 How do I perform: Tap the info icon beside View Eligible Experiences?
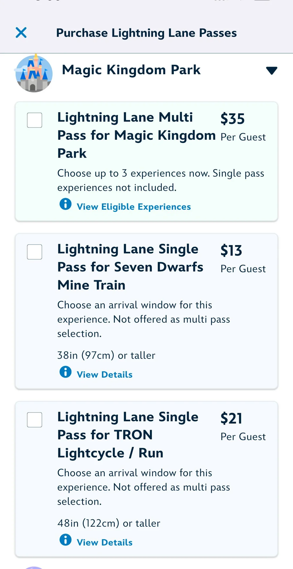coord(65,204)
